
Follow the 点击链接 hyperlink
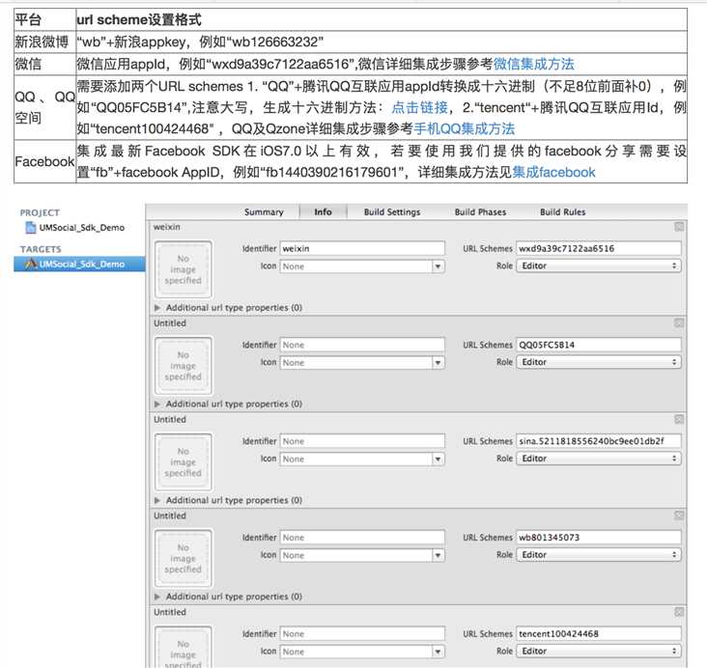coord(419,107)
